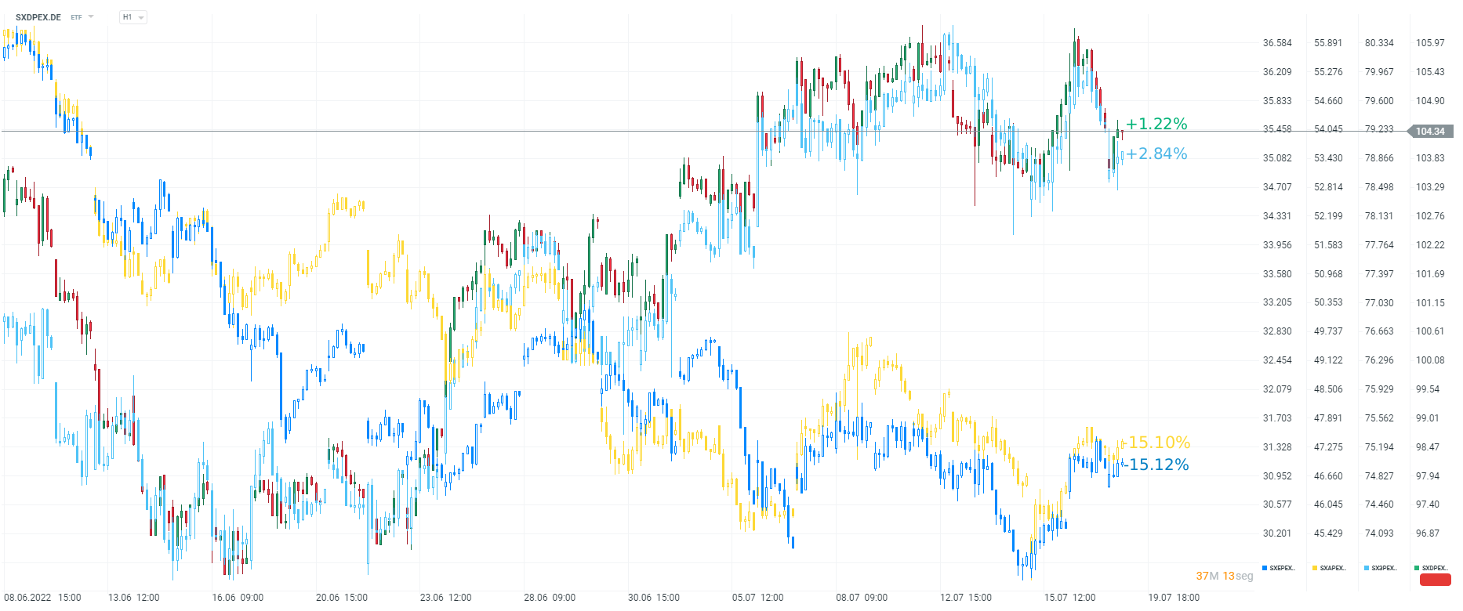
Task: Click the yellow 15.10% change label
Action: (x=1159, y=443)
